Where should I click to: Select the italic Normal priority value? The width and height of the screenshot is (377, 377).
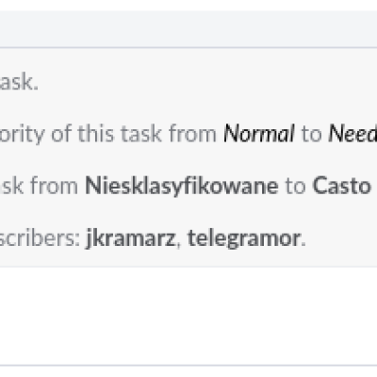259,134
